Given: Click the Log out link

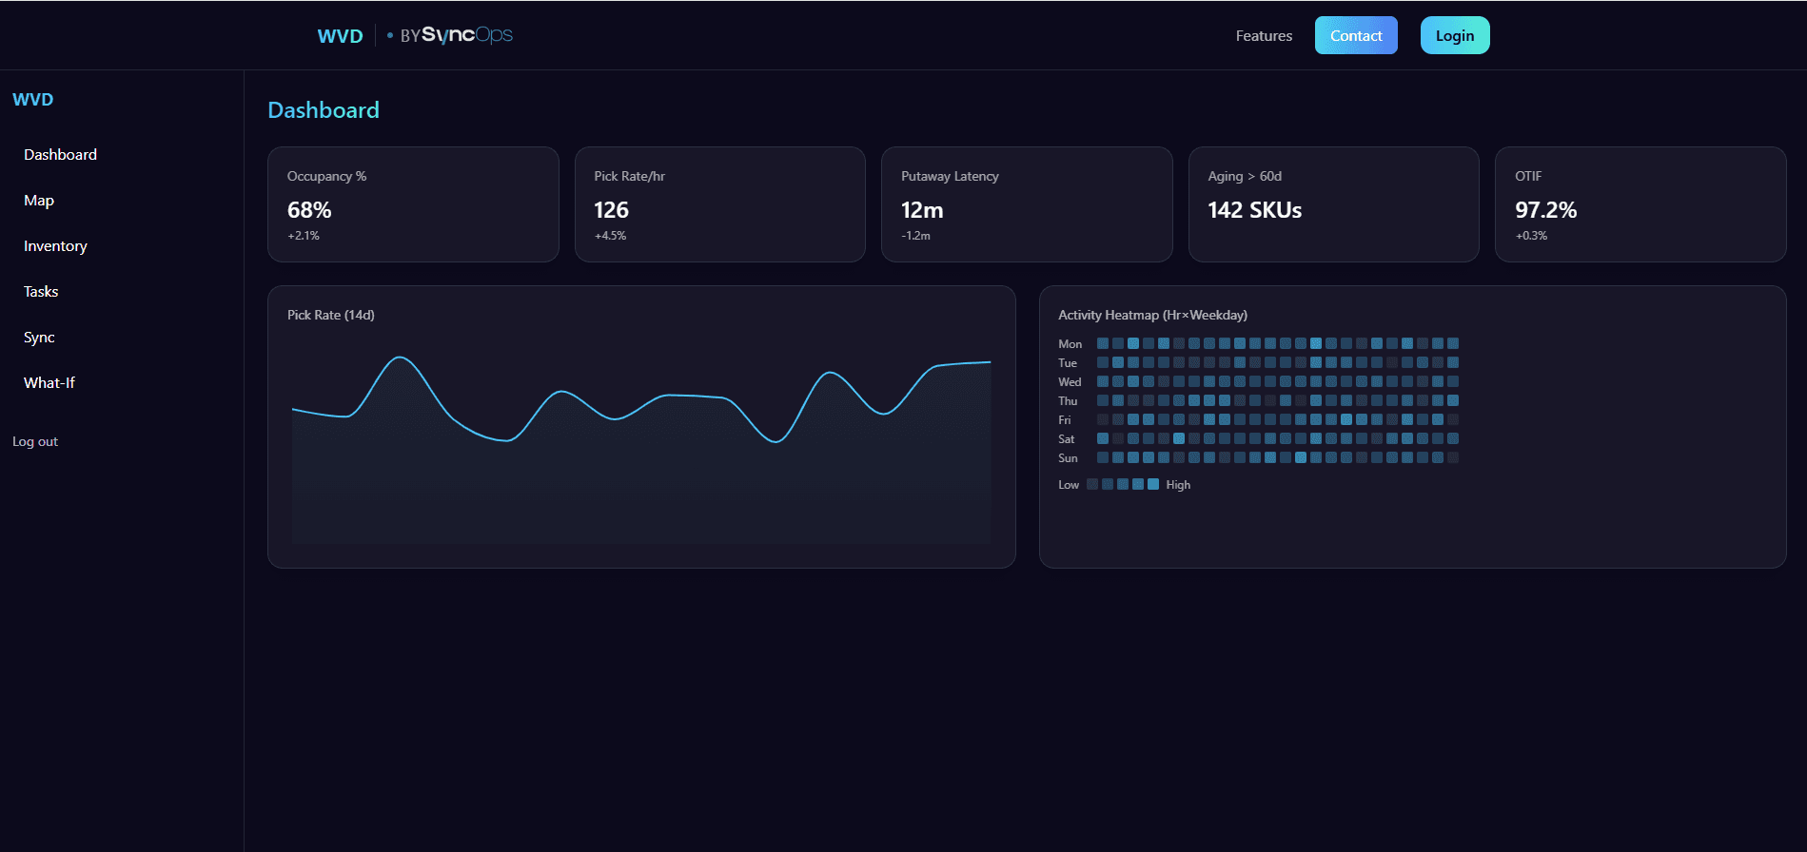Looking at the screenshot, I should click(35, 441).
